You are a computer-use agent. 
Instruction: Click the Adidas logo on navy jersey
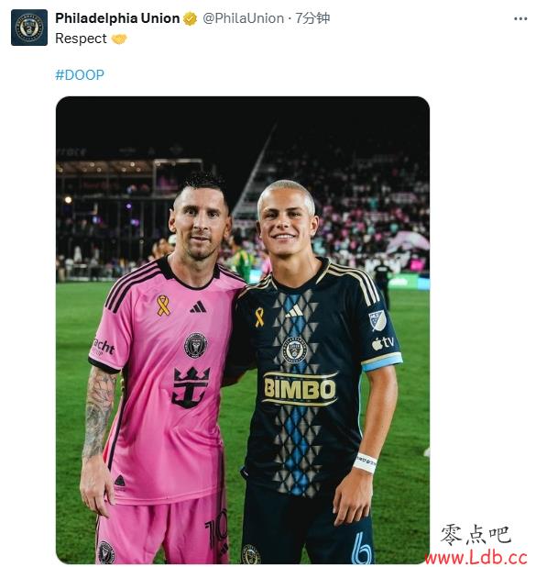click(294, 311)
